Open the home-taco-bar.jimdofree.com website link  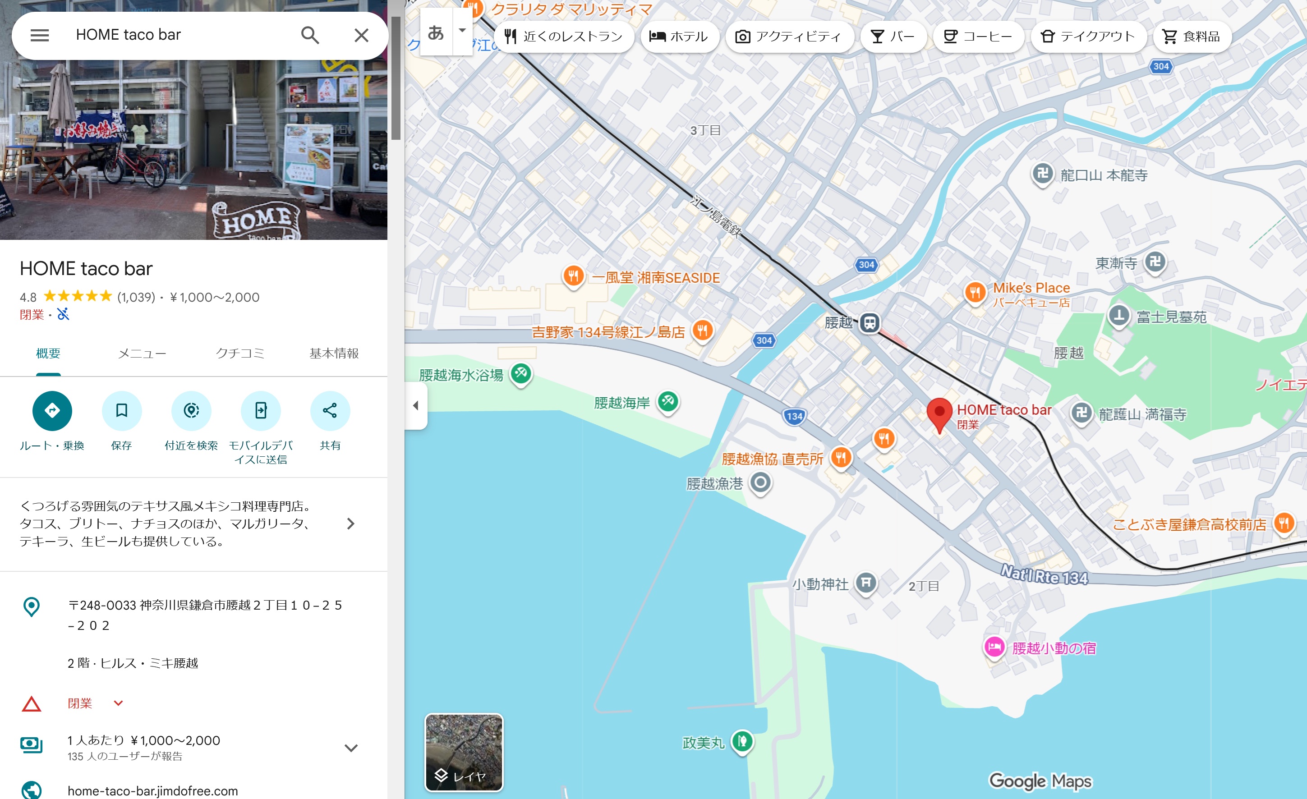pyautogui.click(x=153, y=790)
